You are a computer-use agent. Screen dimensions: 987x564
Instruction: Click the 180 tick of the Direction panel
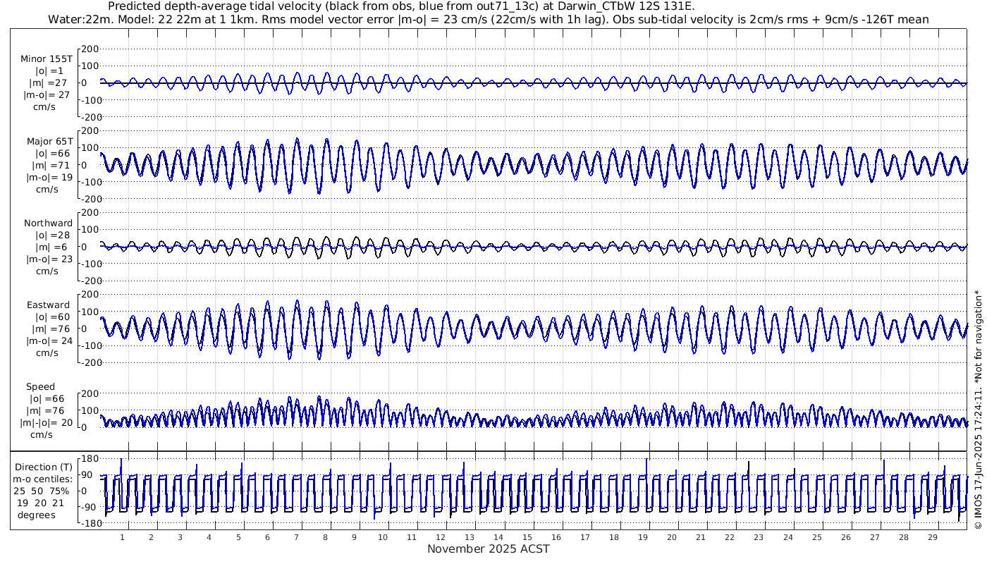(x=88, y=459)
